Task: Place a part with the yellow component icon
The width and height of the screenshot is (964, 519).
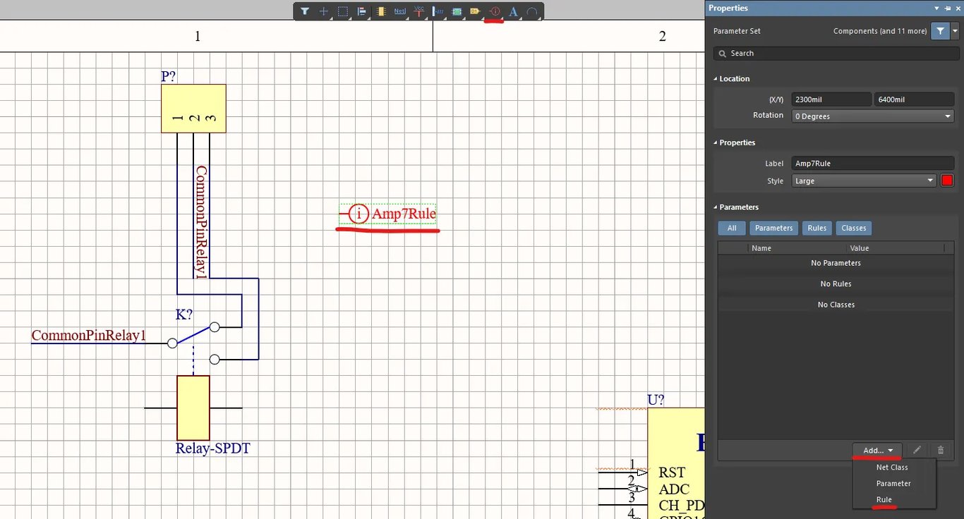Action: 381,11
